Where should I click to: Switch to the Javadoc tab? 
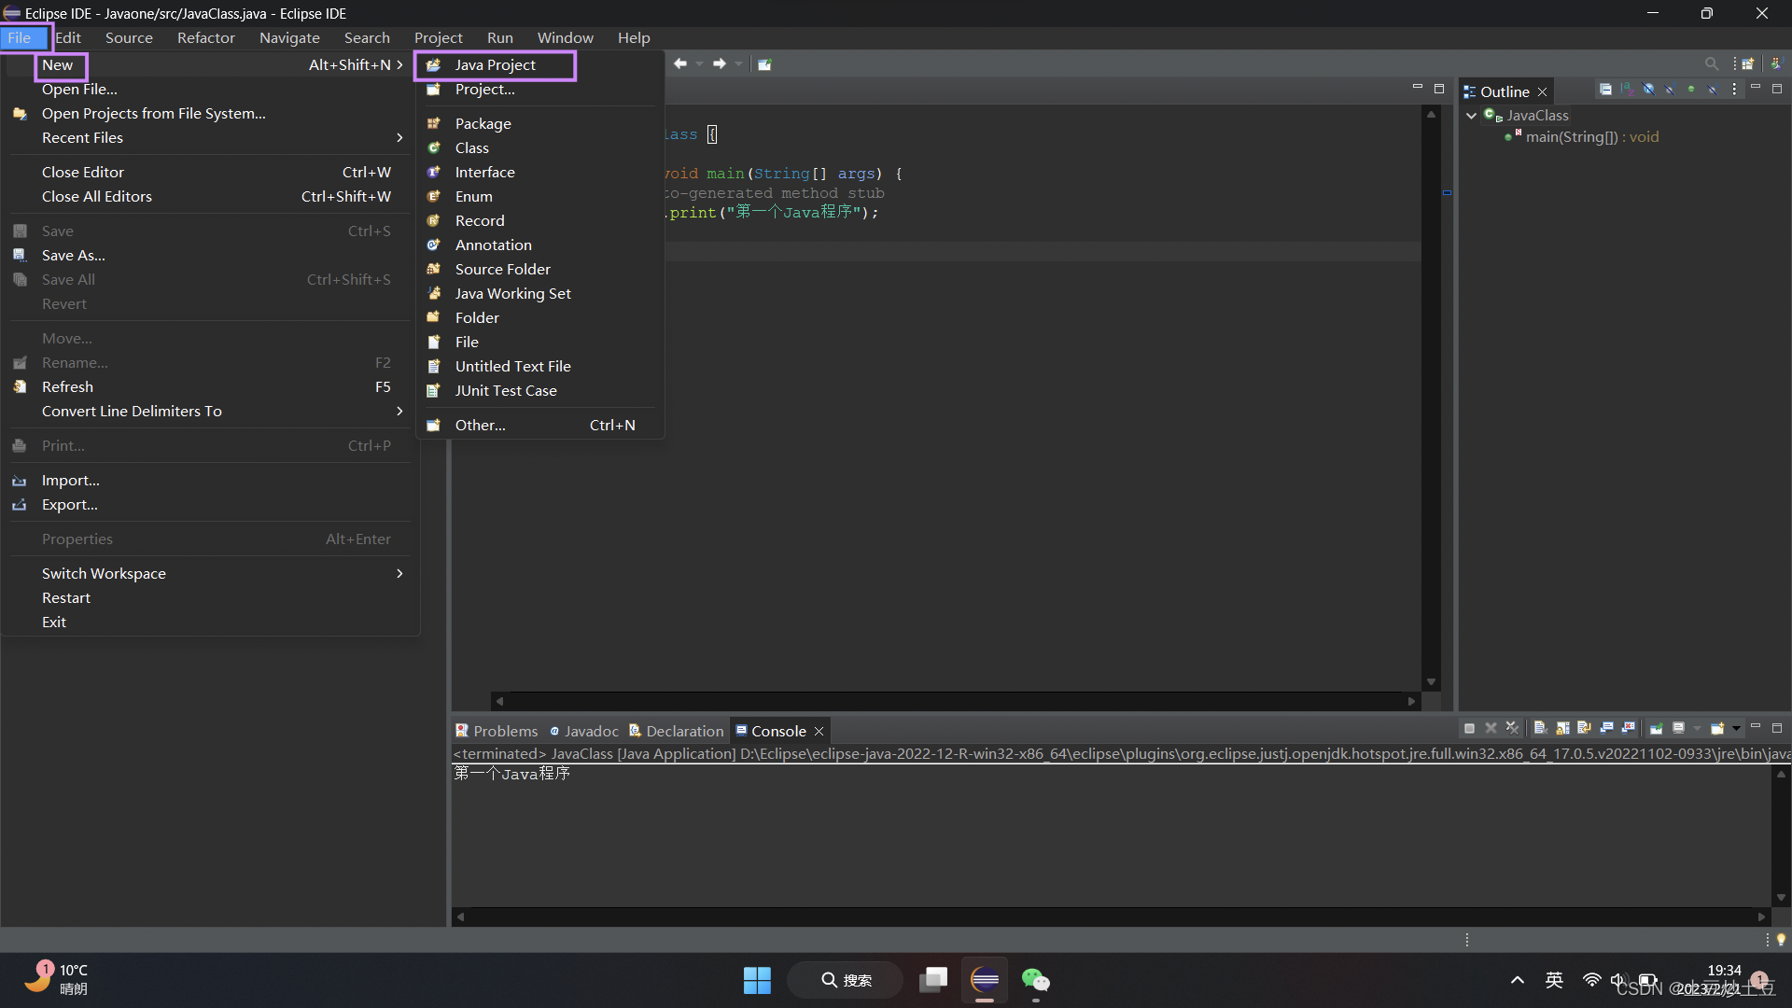pos(584,731)
